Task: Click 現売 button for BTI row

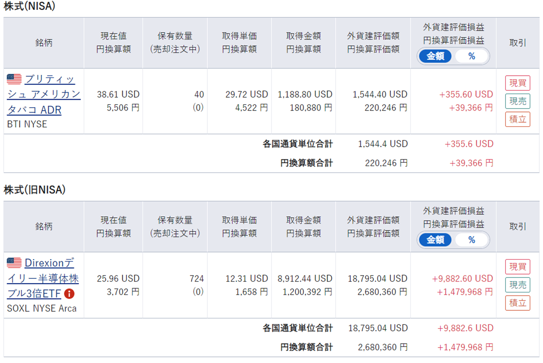Action: coord(517,101)
